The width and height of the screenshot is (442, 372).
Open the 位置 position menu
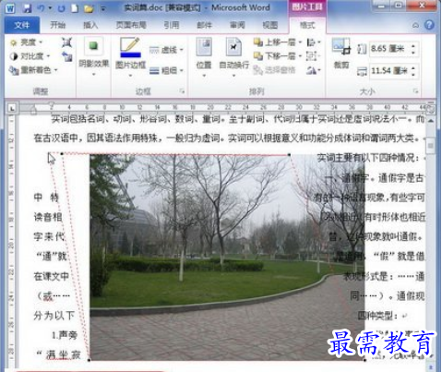click(x=204, y=57)
